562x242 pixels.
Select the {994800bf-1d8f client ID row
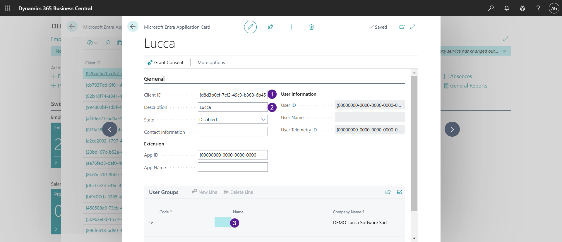click(102, 107)
